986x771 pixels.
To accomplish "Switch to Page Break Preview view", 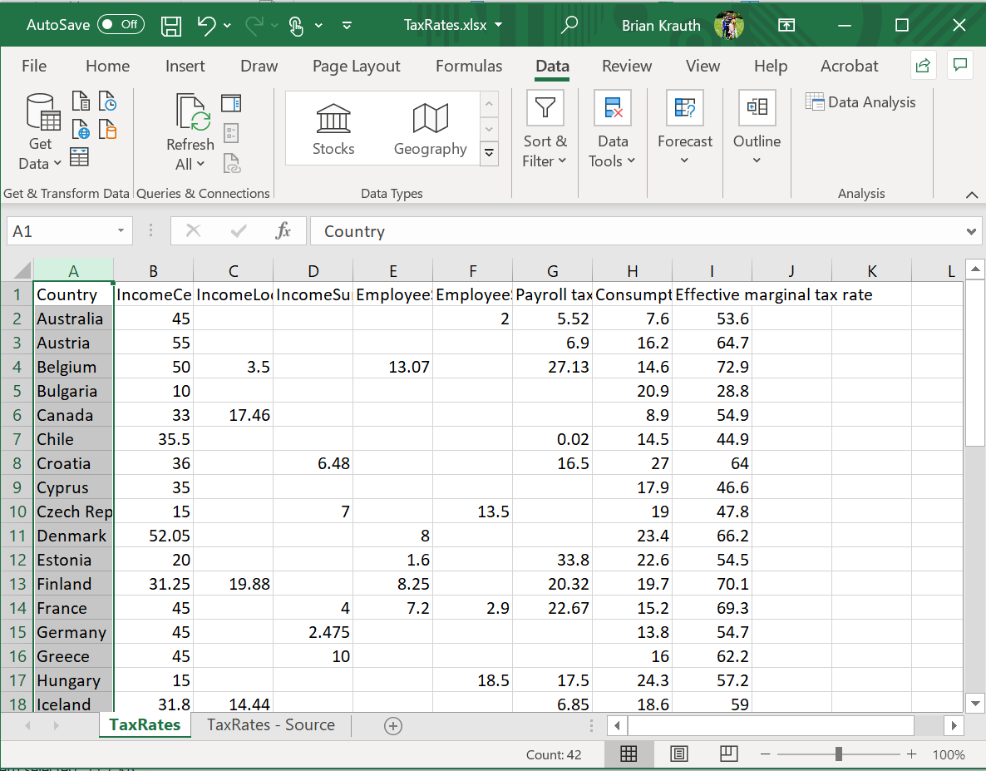I will tap(729, 754).
